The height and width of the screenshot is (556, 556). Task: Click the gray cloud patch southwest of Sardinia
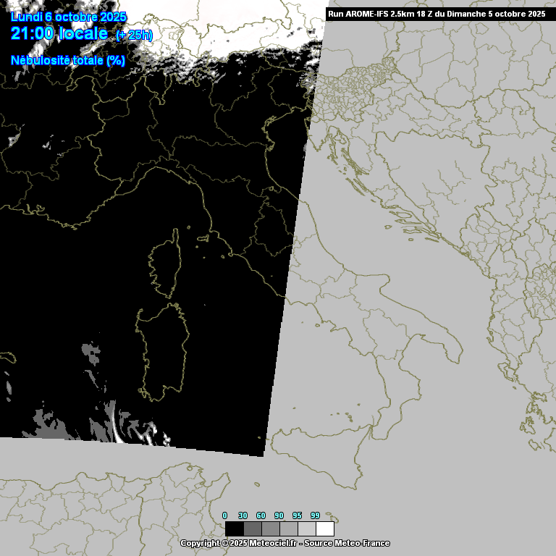(90, 355)
